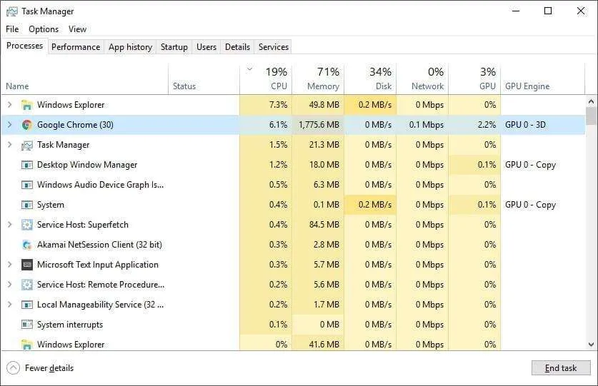Select the Windows Audio Device Graph Is... name

(100, 185)
